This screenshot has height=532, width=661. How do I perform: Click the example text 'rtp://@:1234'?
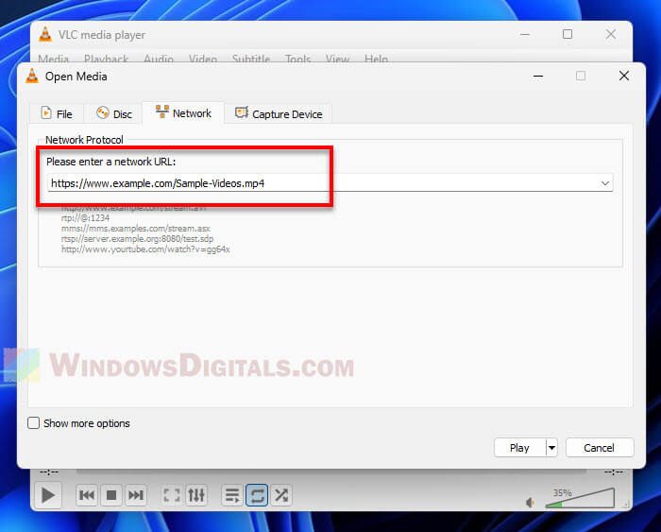pos(85,217)
